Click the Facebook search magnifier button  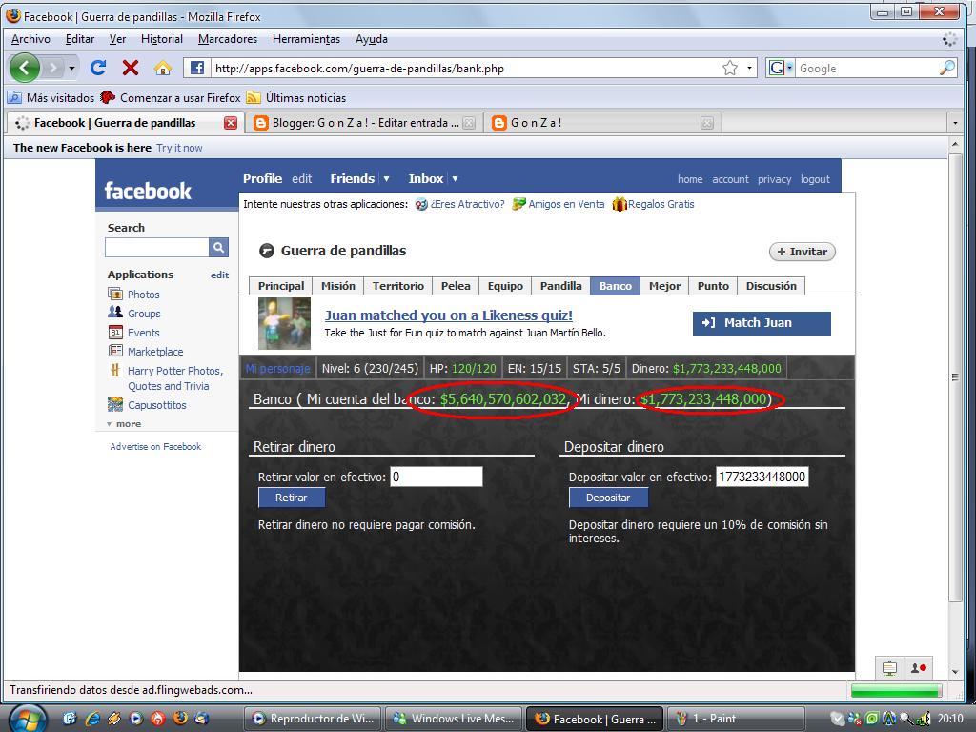[218, 247]
